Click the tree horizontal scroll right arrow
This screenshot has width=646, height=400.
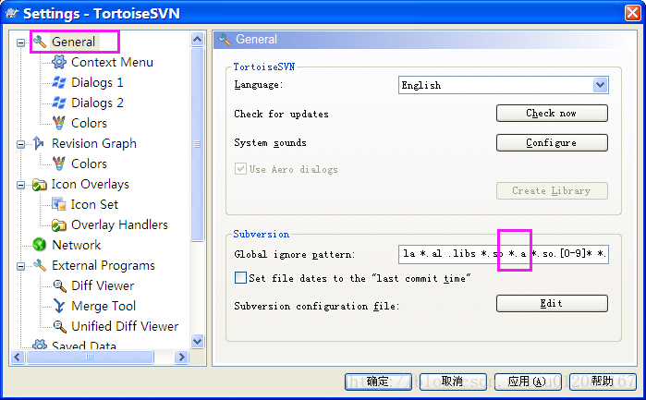[181, 357]
